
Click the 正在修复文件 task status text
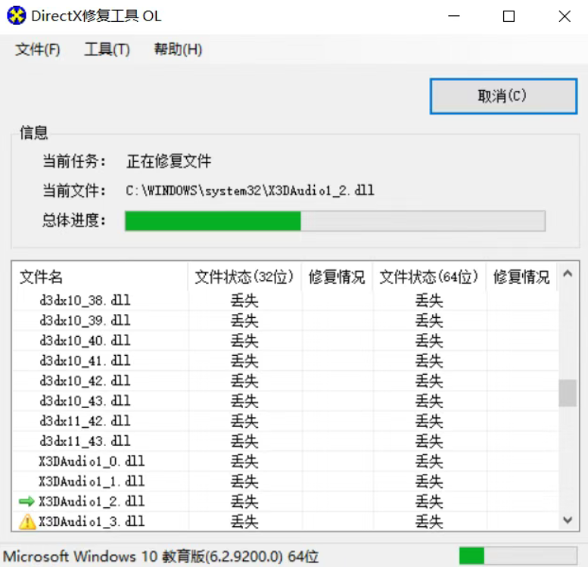[169, 161]
